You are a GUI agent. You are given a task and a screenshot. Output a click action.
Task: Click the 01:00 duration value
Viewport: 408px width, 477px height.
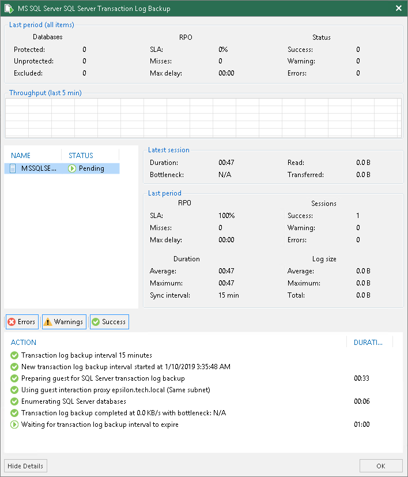[361, 425]
